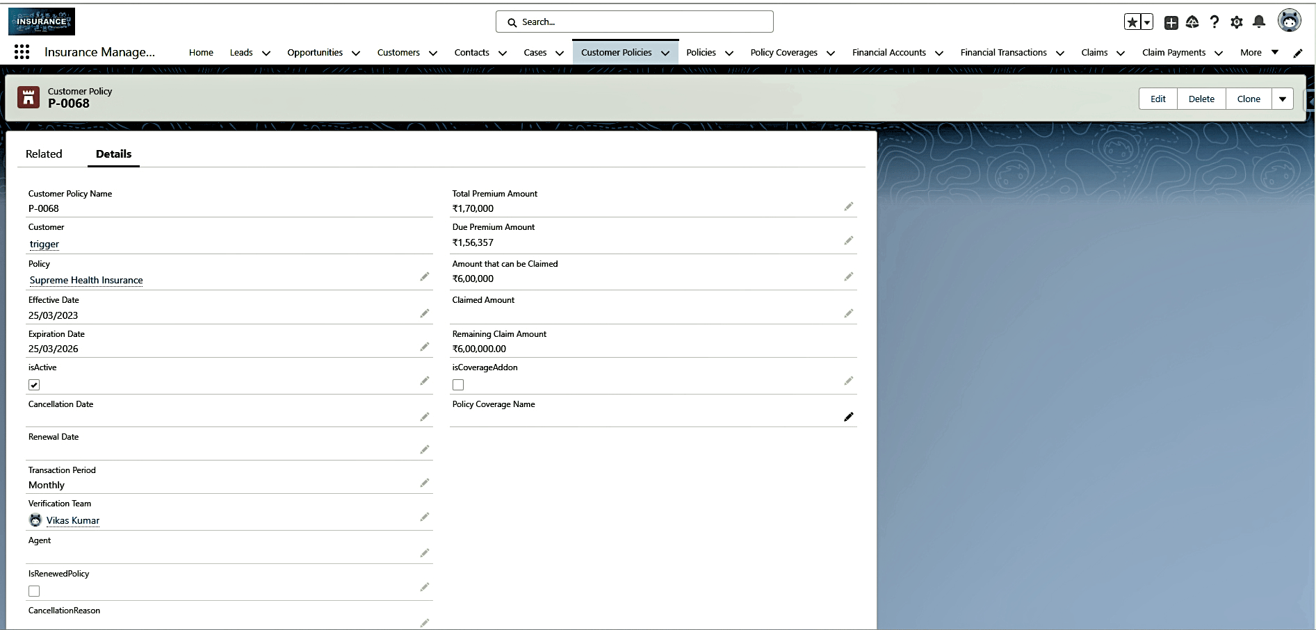The height and width of the screenshot is (630, 1316).
Task: Open the Policy Coverages tab
Action: pos(783,52)
